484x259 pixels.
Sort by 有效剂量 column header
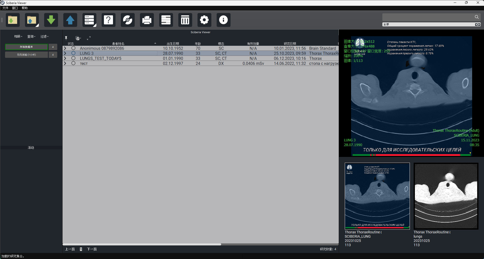(253, 44)
